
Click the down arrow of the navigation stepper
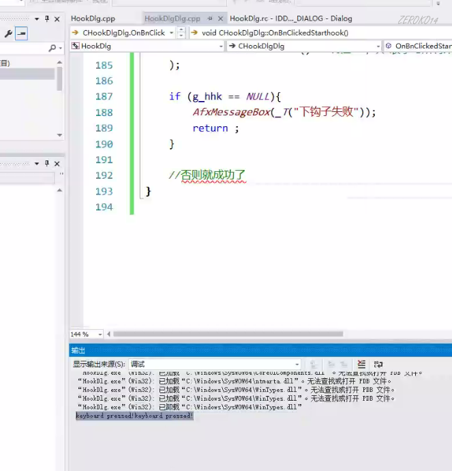tap(181, 35)
